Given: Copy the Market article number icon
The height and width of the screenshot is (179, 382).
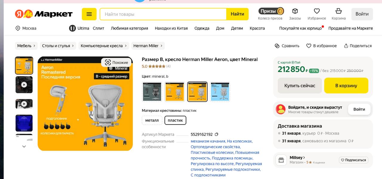Looking at the screenshot, I should (x=217, y=134).
